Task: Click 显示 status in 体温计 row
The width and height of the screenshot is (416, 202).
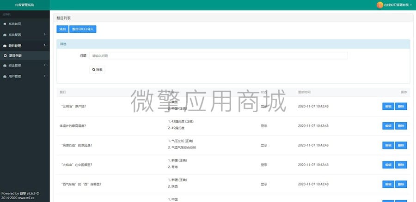Action: coord(264,126)
